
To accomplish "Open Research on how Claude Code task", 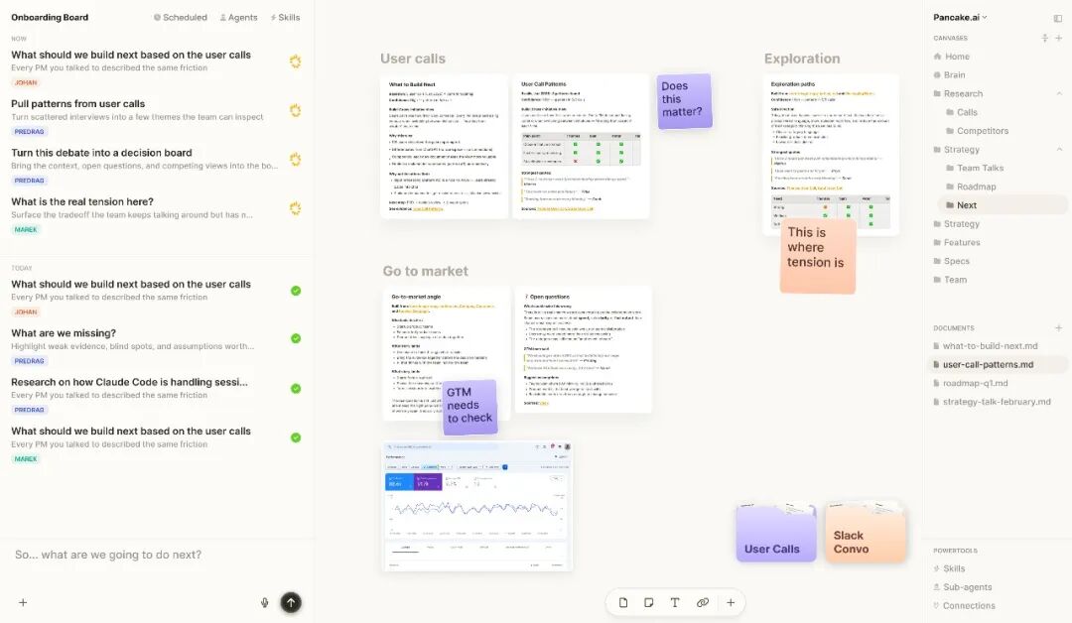I will [x=156, y=396].
